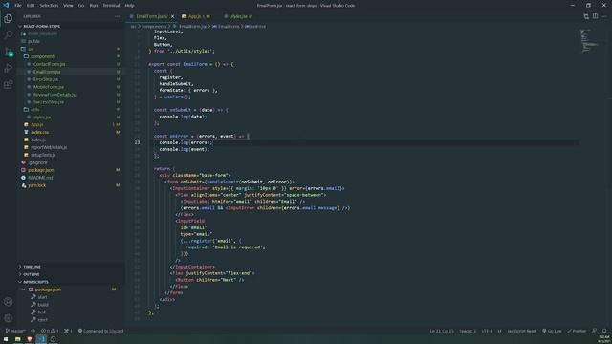Click the tools icon beside Discord status
This screenshot has width=612, height=344.
[68, 331]
